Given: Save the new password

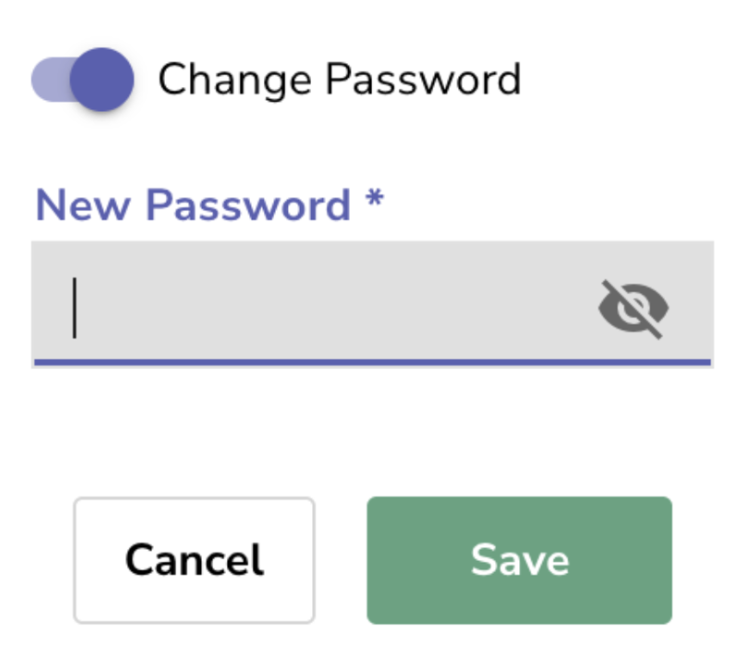Looking at the screenshot, I should [518, 560].
